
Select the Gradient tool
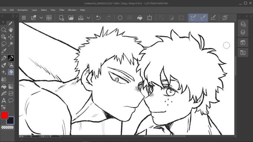(11, 87)
